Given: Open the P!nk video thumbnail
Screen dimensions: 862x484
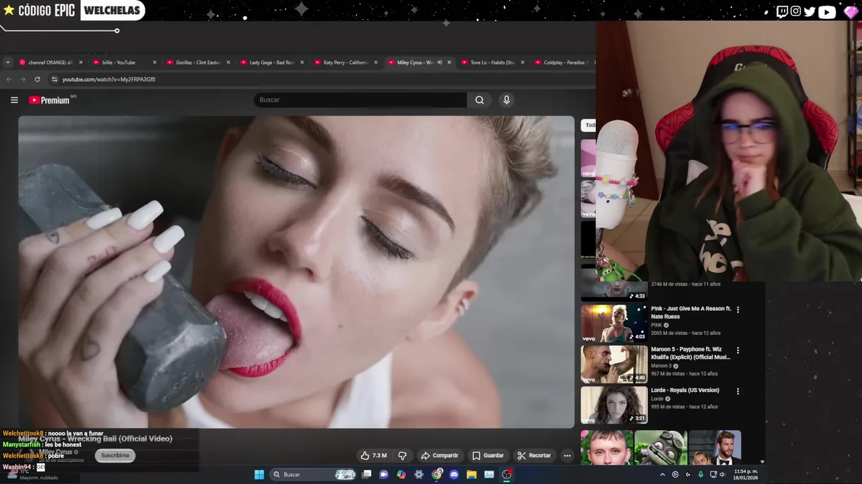Looking at the screenshot, I should pos(614,323).
